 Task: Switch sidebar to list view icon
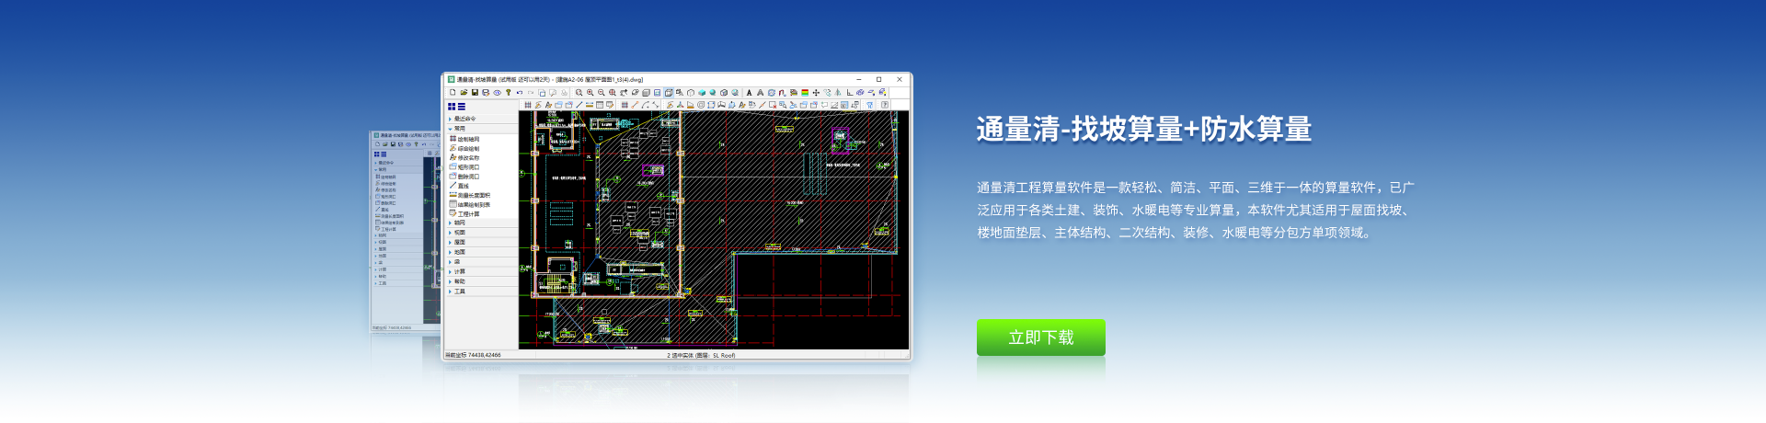[462, 107]
